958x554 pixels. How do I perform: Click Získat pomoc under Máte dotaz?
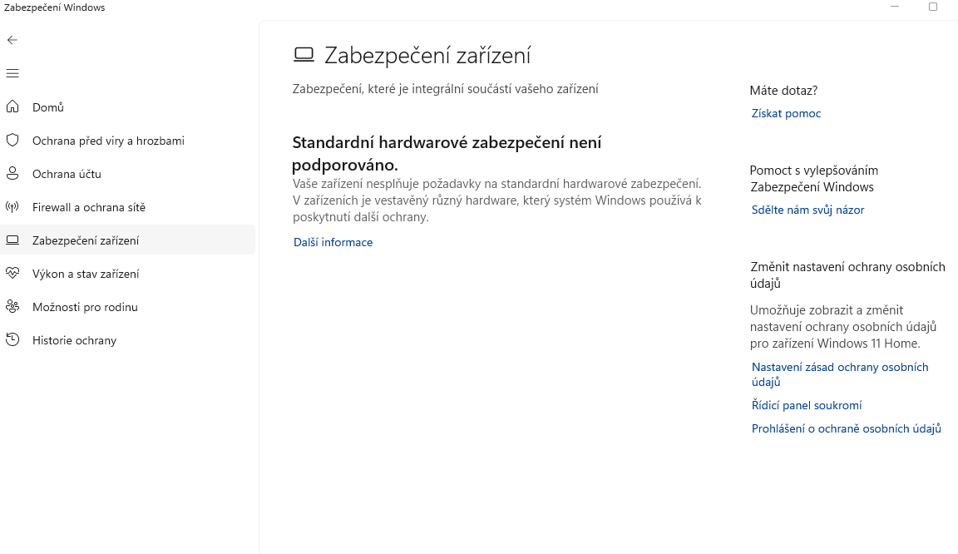(x=785, y=113)
